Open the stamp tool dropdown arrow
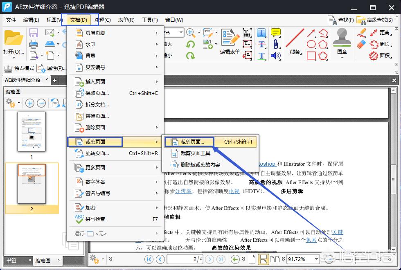401x270 pixels. tap(342, 57)
